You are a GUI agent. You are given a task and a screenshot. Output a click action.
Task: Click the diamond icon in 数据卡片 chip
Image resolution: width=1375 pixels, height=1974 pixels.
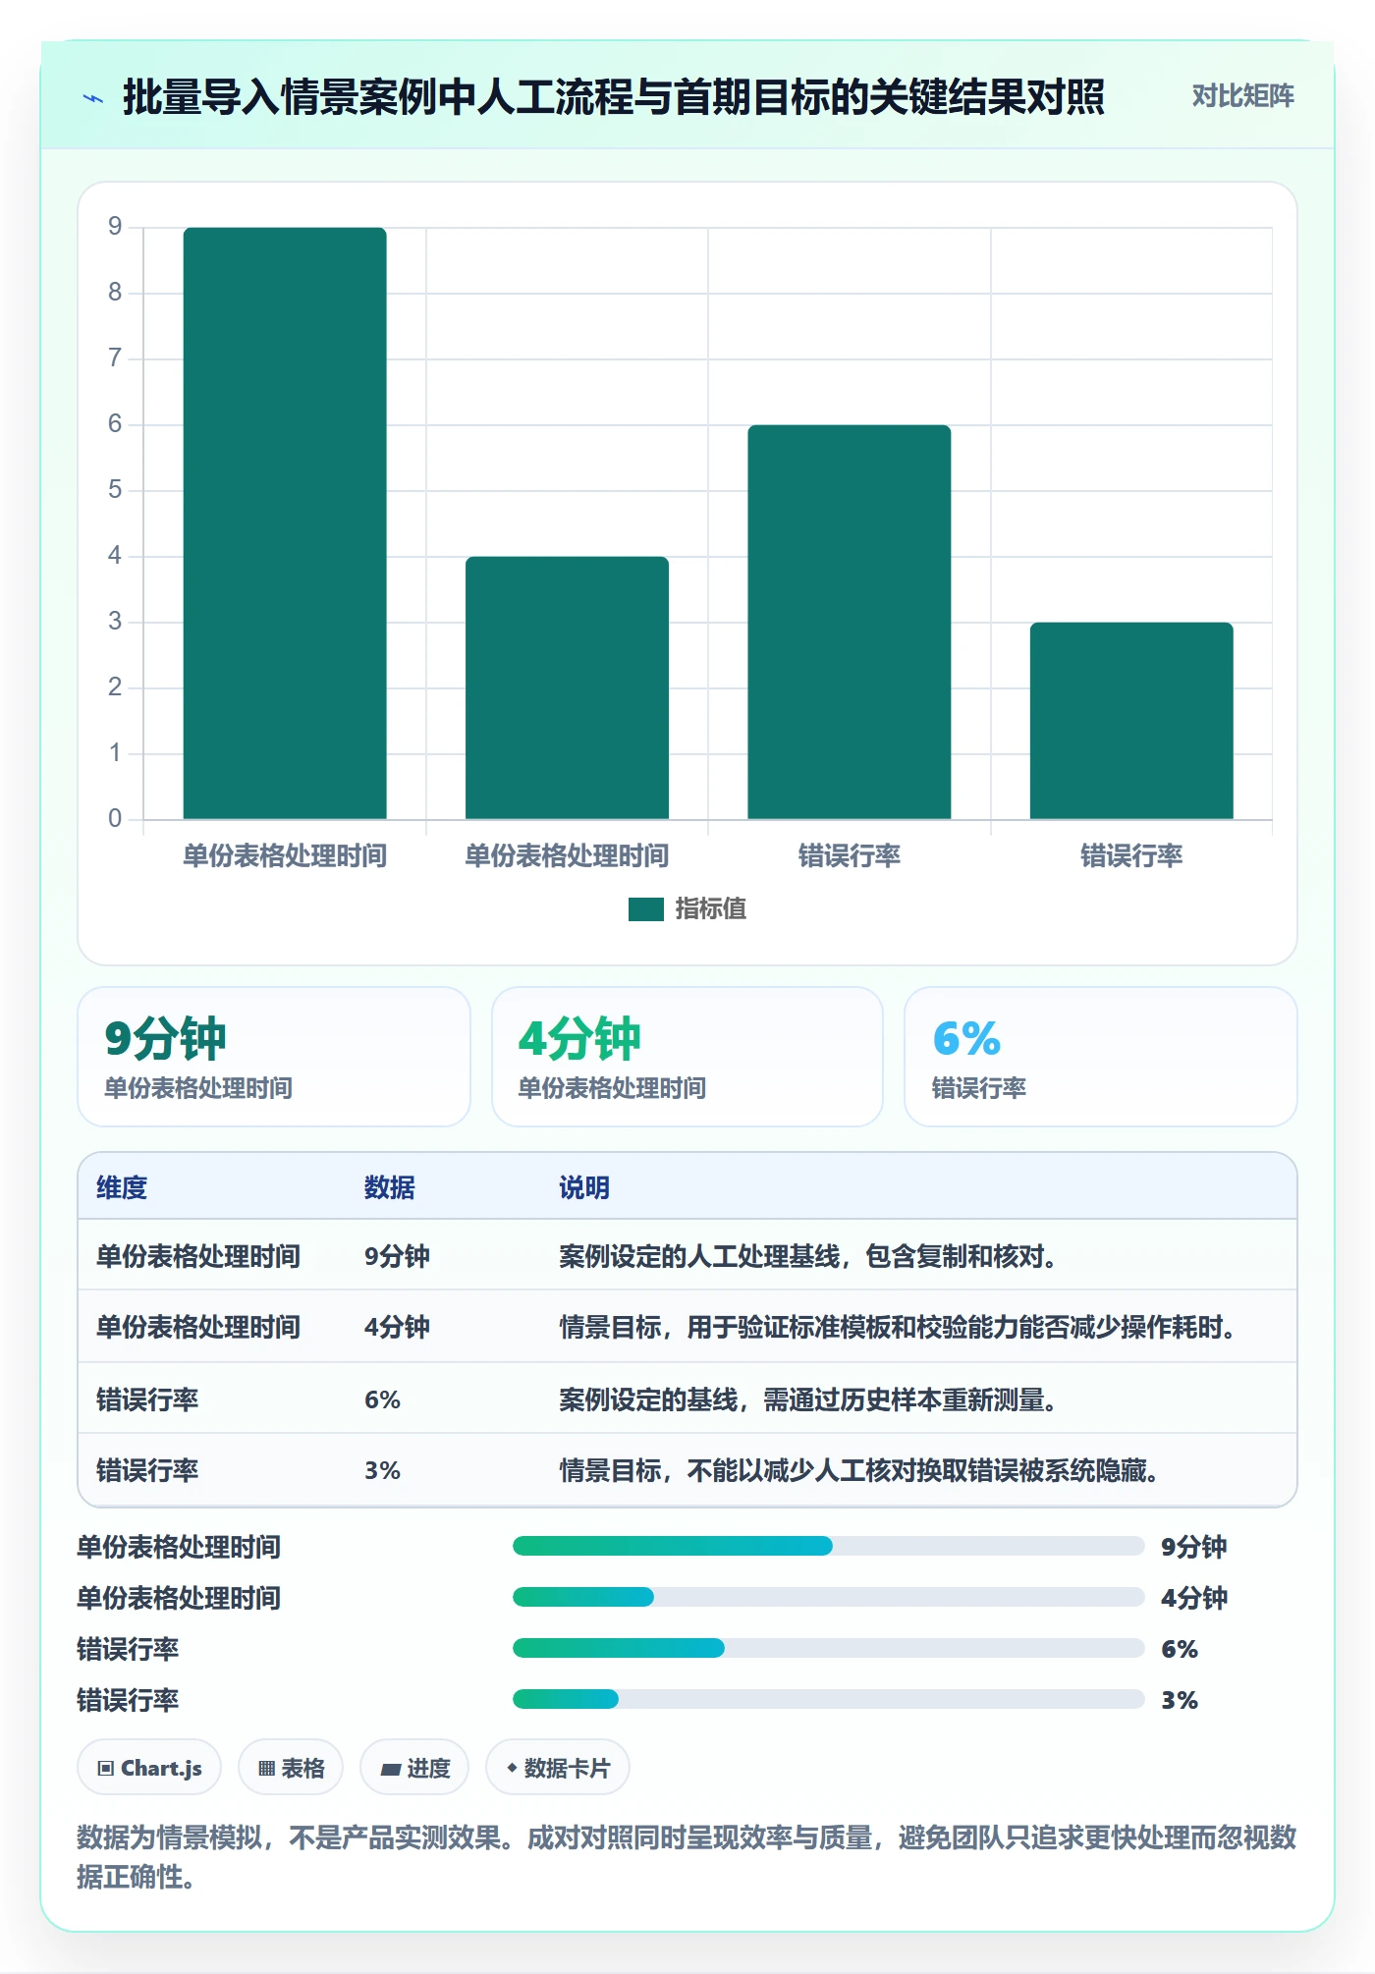pyautogui.click(x=512, y=1768)
